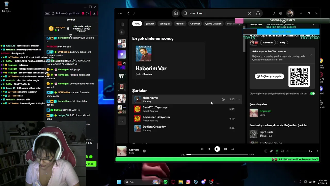Add Haberim Var to Liked Songs

point(223,99)
